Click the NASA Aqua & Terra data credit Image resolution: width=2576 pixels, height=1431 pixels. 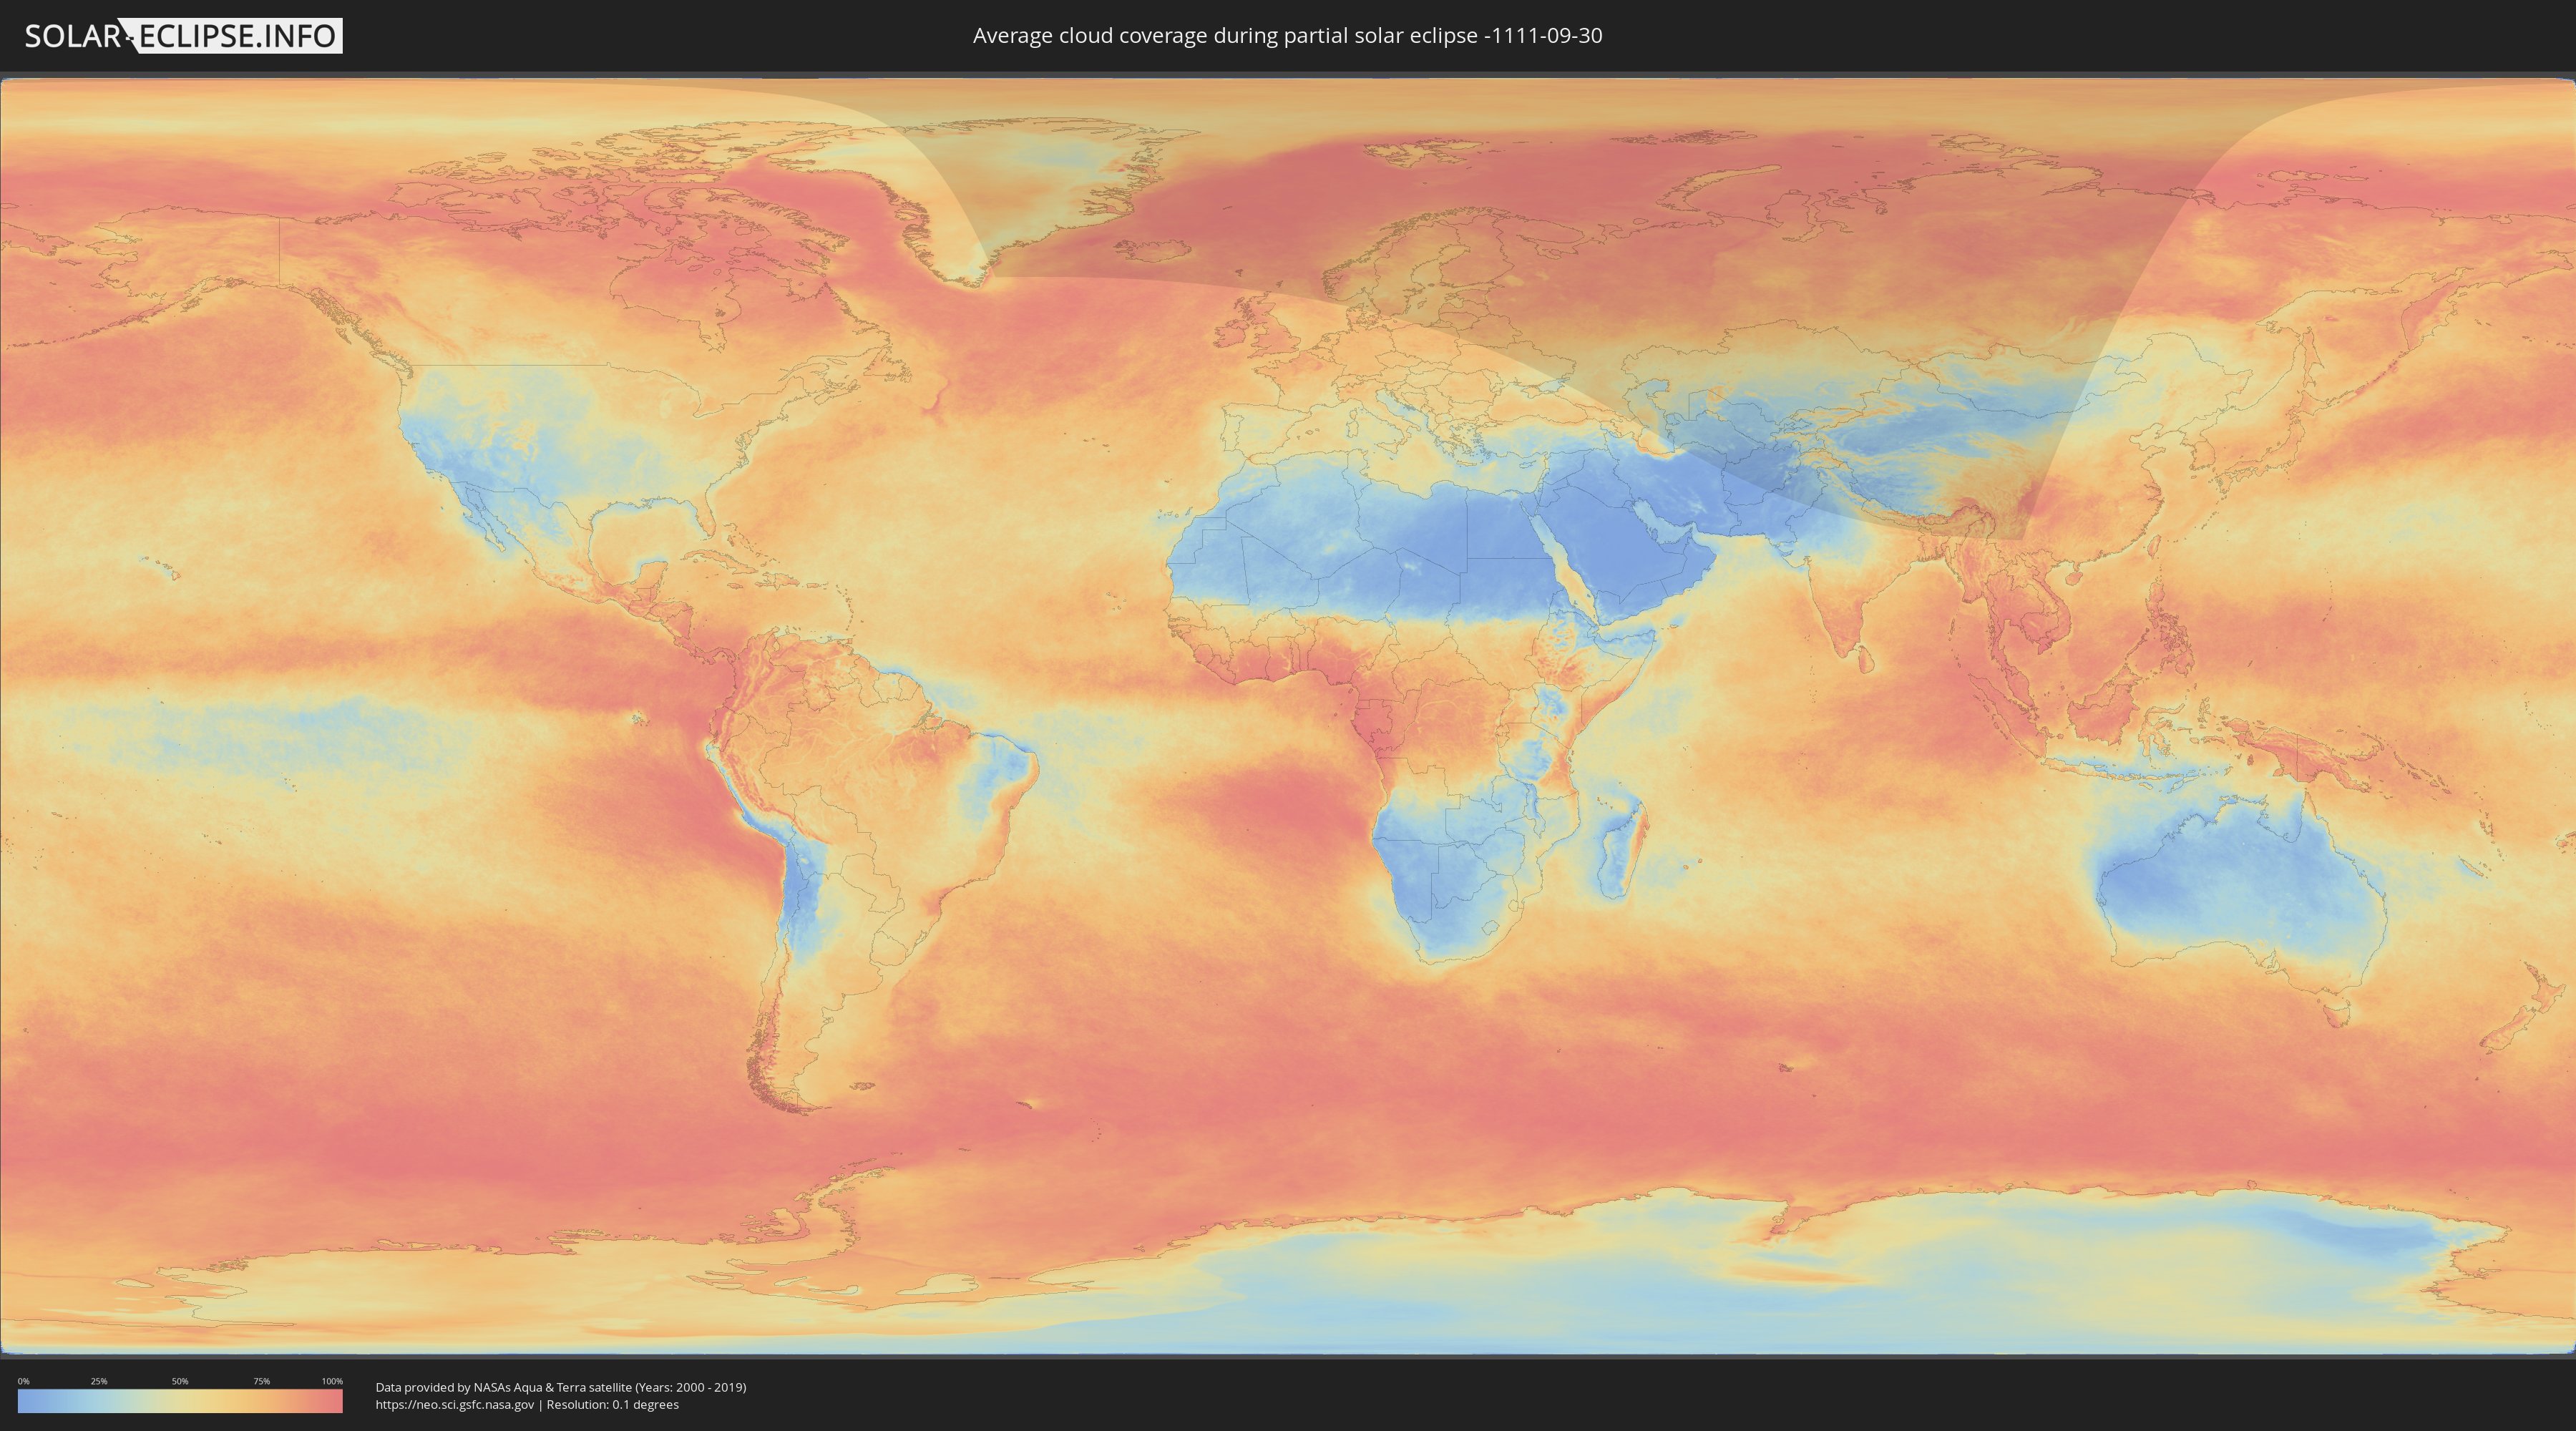point(560,1387)
